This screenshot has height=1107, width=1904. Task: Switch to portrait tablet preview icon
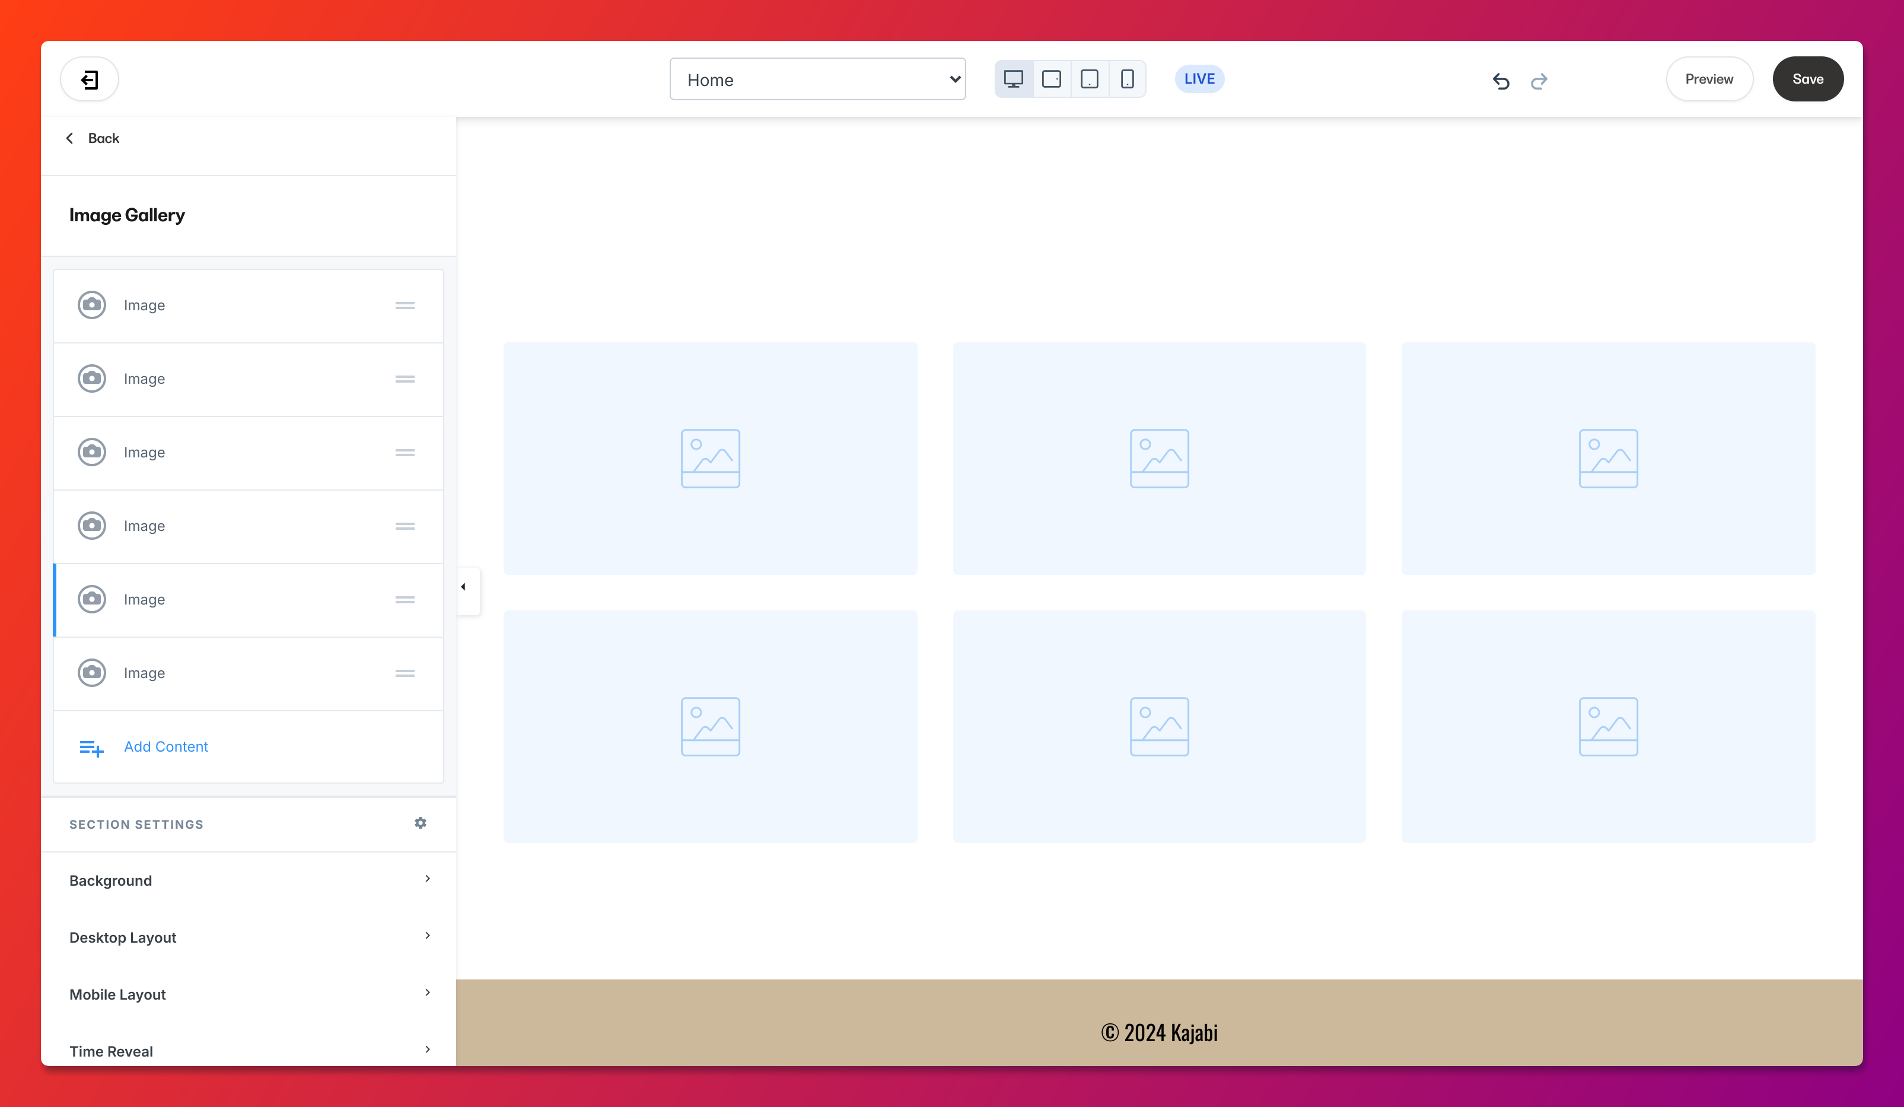coord(1089,78)
